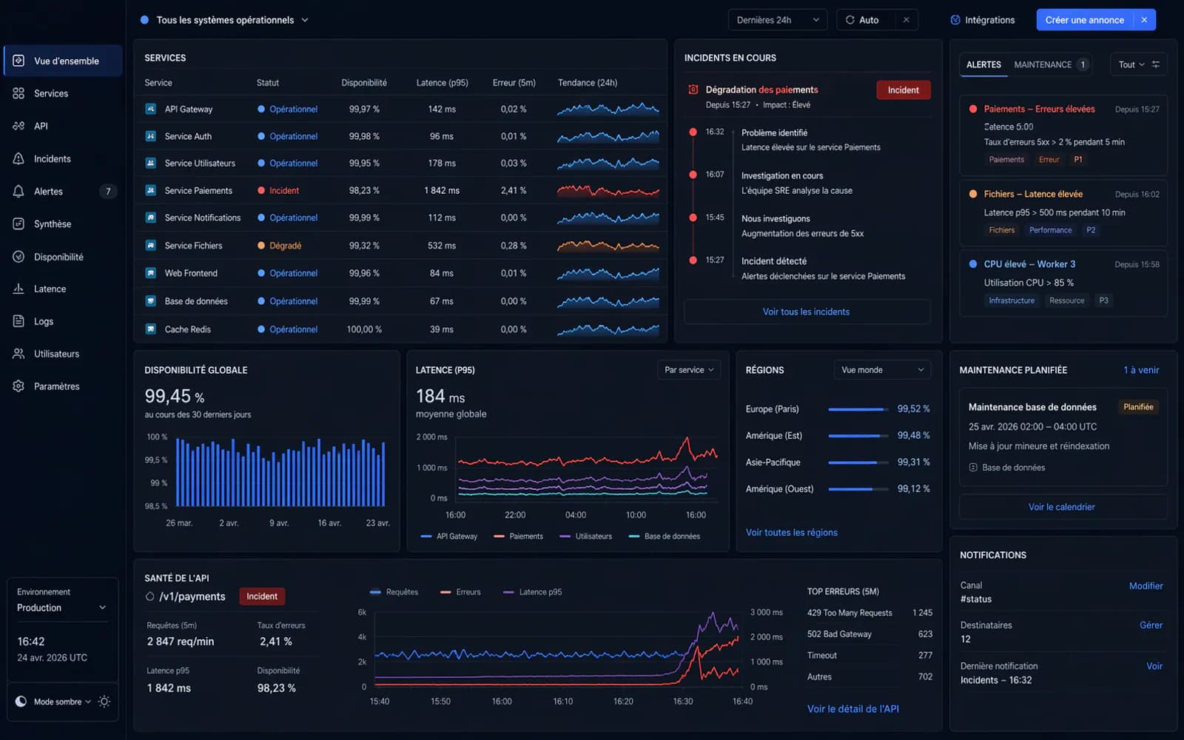Click the Synthèse icon in sidebar
The width and height of the screenshot is (1184, 740).
[18, 223]
